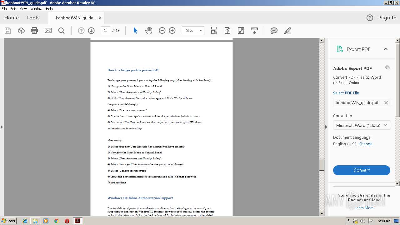The image size is (400, 225).
Task: Click right panel scrollbar down arrow
Action: coord(397,184)
